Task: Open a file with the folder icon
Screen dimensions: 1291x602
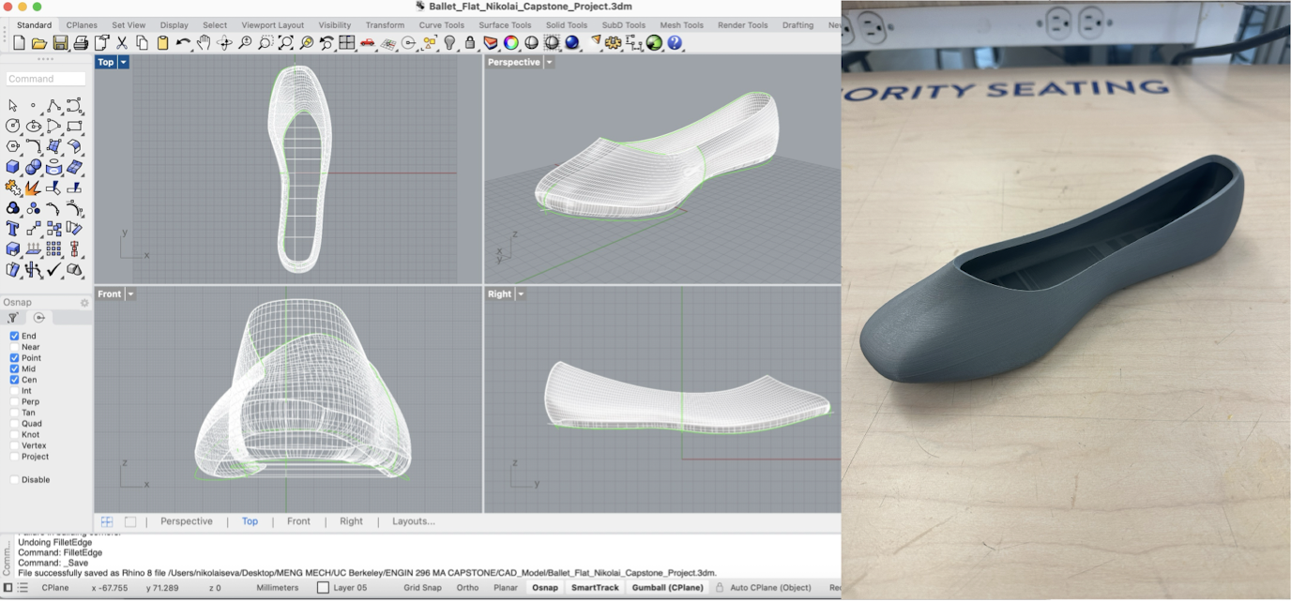Action: coord(39,43)
